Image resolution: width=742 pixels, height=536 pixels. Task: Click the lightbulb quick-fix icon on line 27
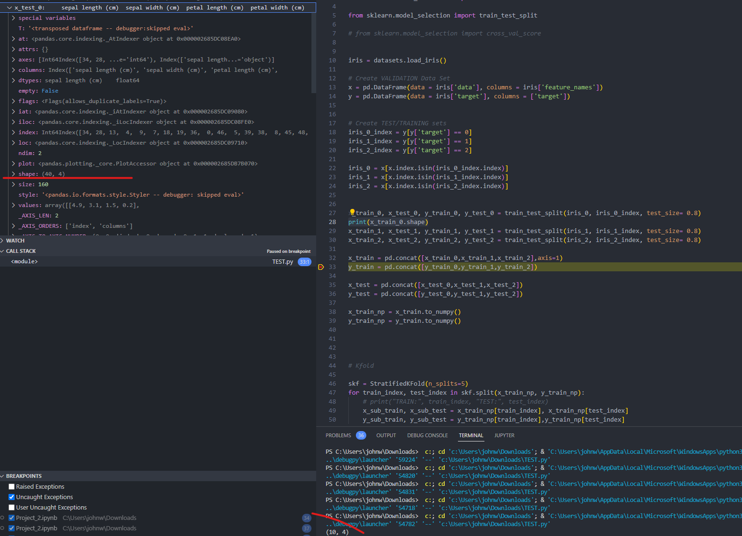pyautogui.click(x=352, y=212)
